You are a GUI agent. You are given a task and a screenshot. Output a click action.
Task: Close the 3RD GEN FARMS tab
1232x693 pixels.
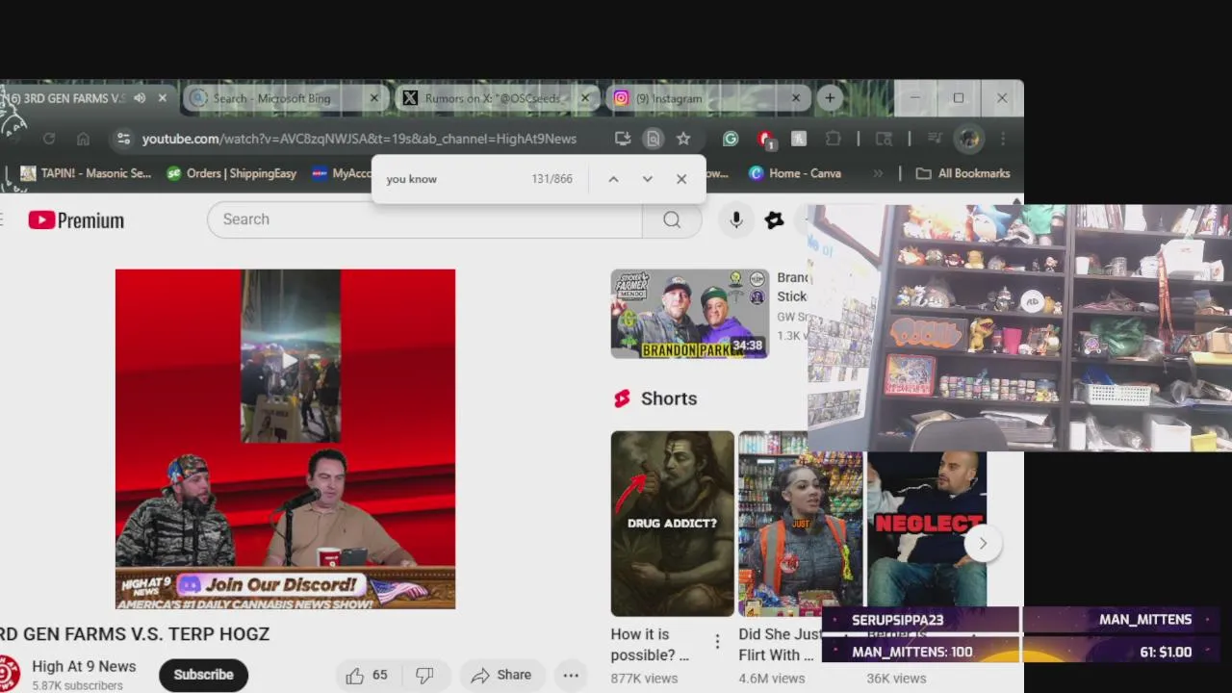point(162,98)
